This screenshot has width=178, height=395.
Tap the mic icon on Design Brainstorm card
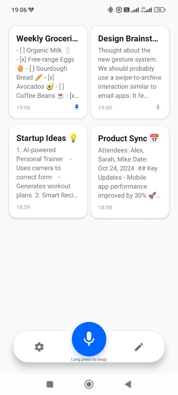158,107
